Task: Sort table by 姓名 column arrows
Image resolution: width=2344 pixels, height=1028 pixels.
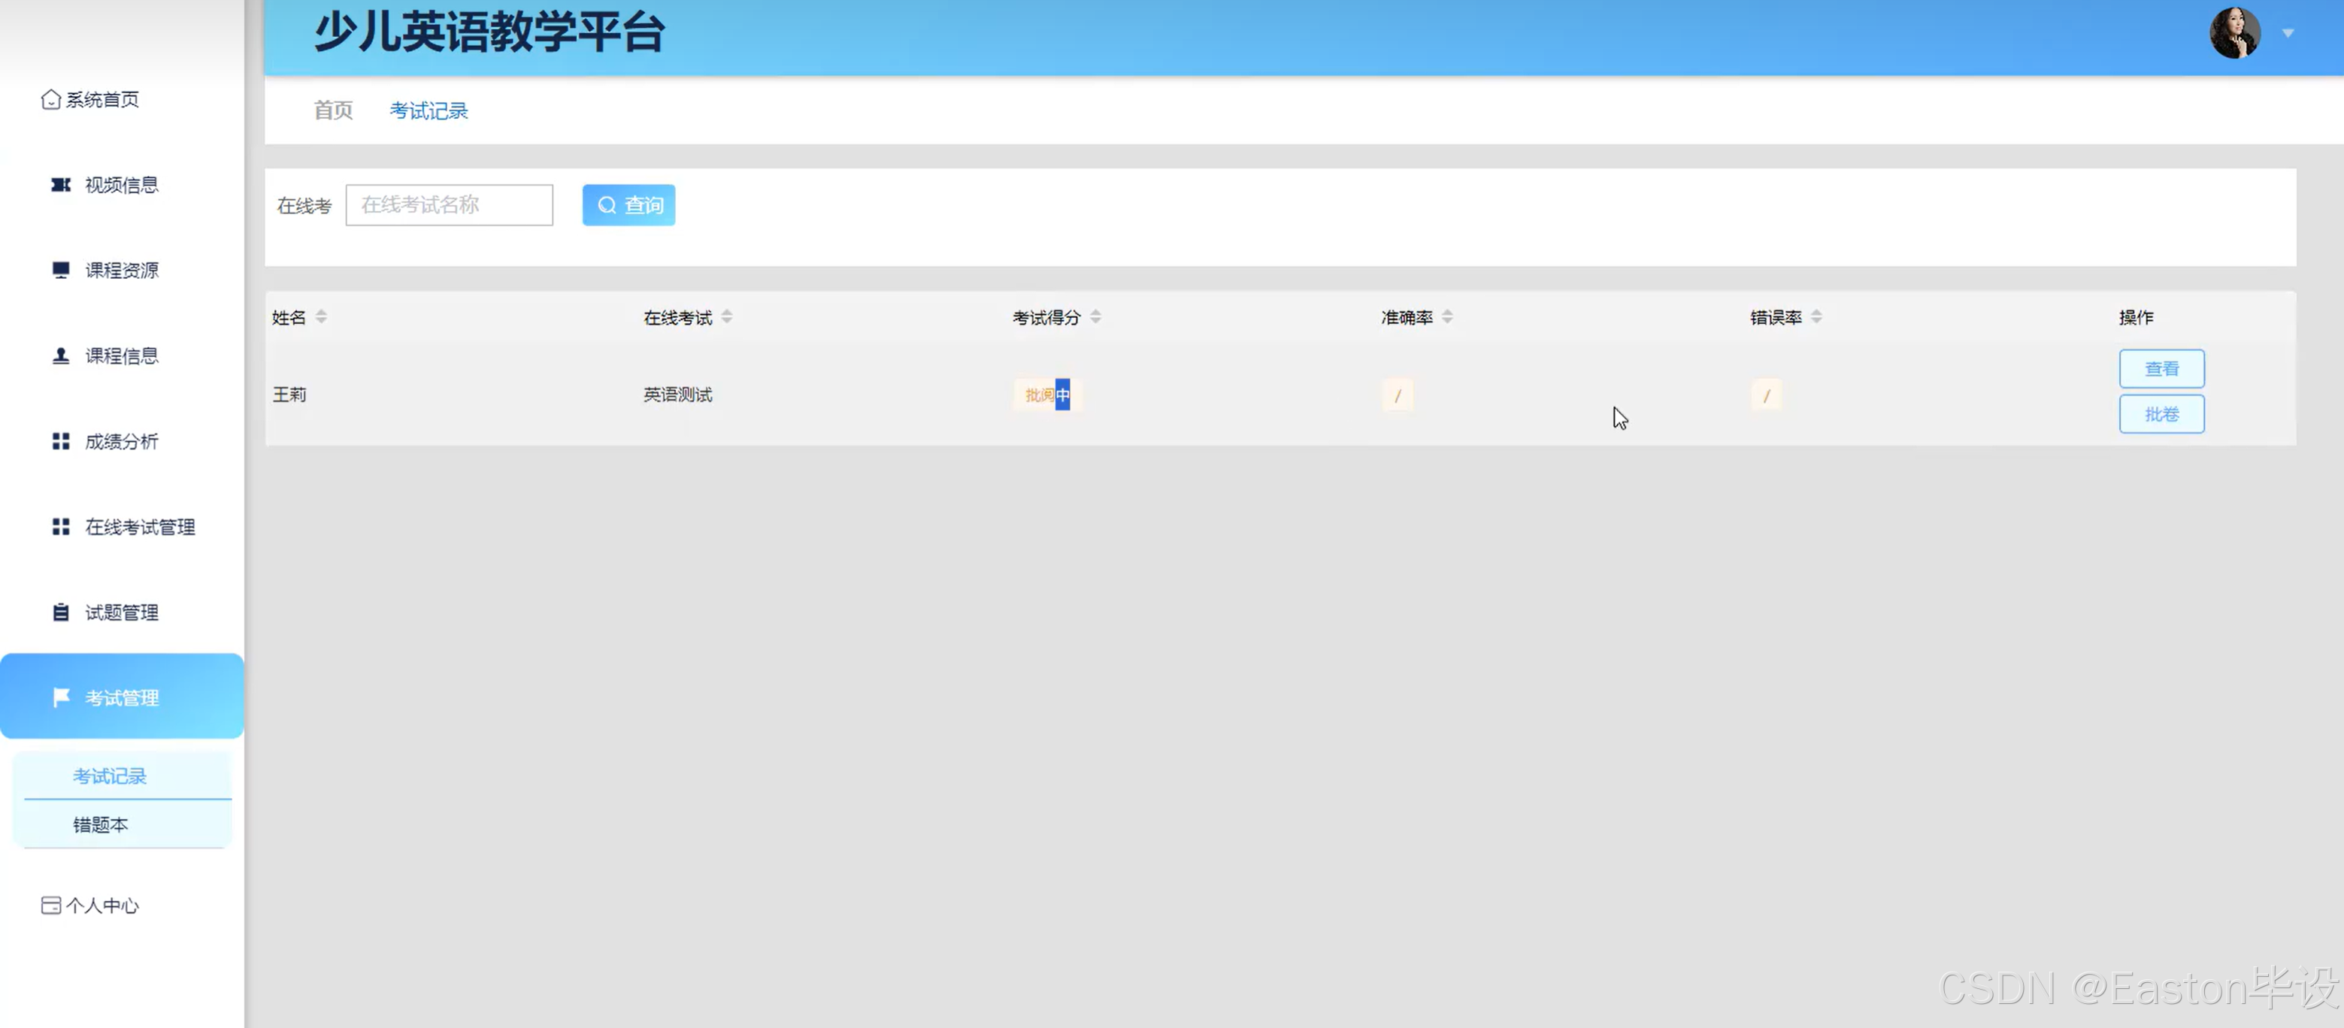Action: point(321,316)
